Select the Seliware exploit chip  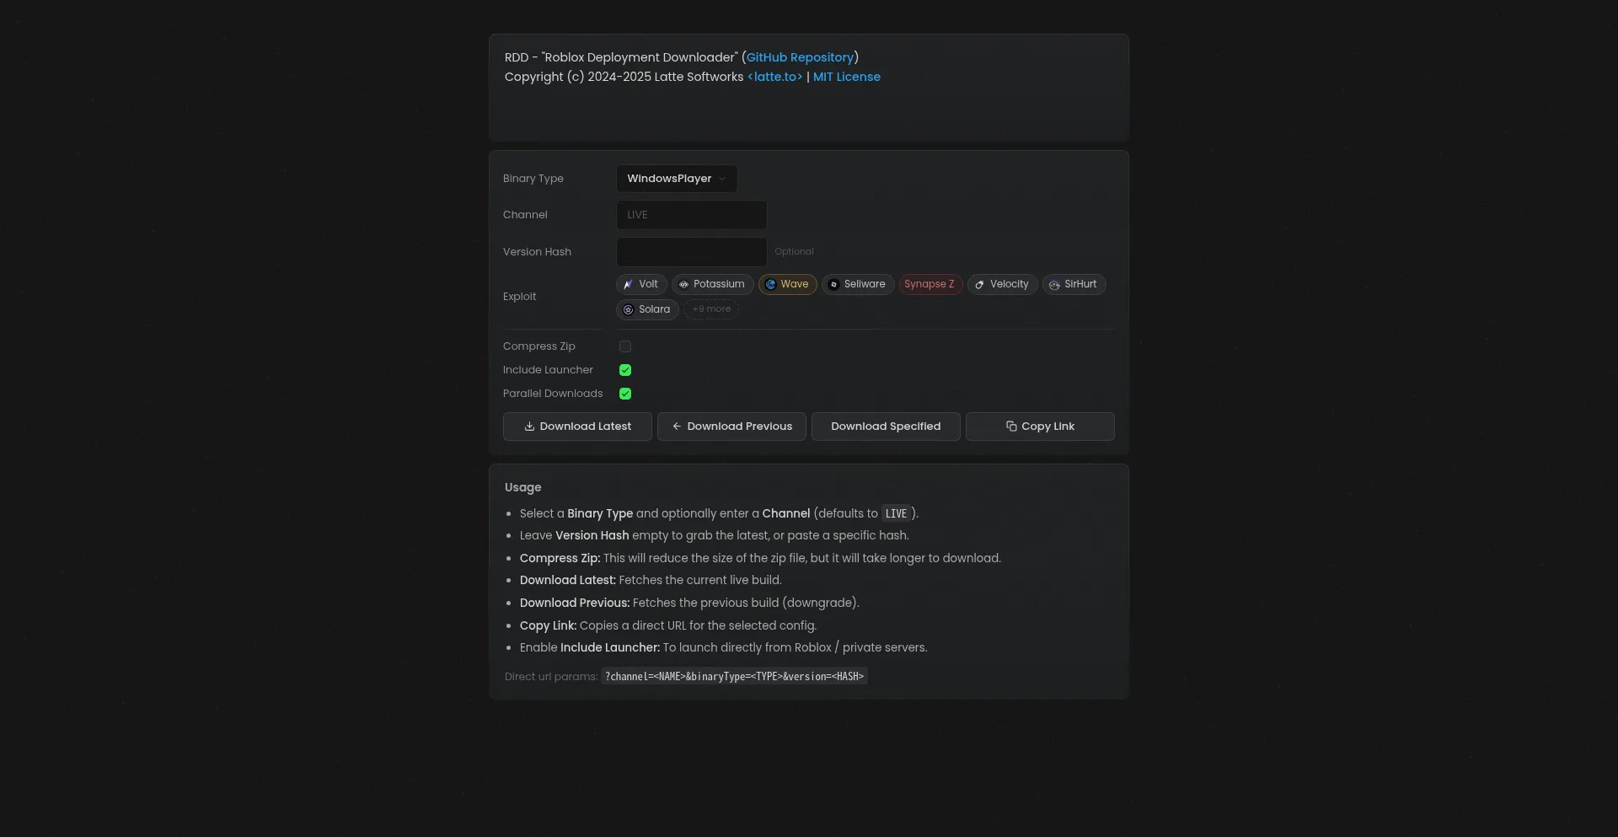point(858,285)
